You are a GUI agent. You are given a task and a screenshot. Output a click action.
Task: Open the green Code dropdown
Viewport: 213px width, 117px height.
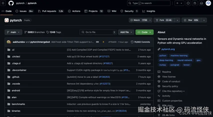click(145, 32)
